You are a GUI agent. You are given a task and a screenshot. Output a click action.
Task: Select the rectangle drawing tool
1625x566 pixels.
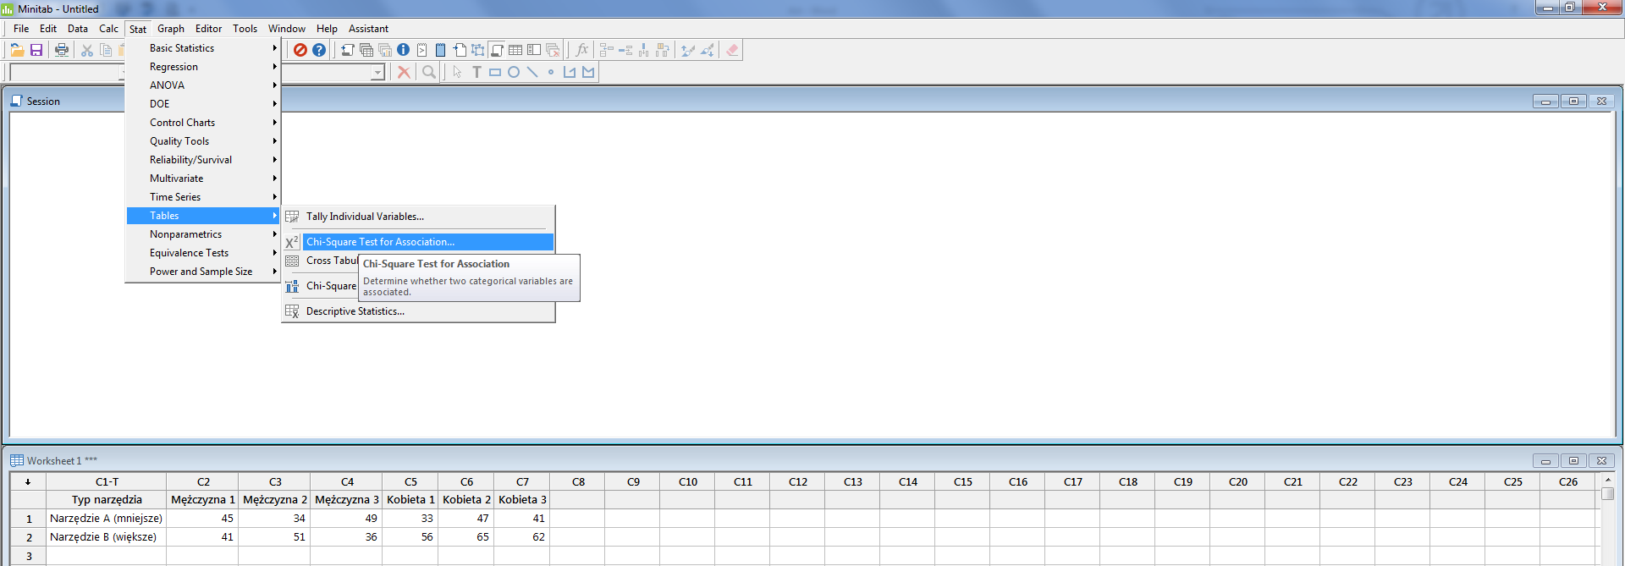click(495, 72)
